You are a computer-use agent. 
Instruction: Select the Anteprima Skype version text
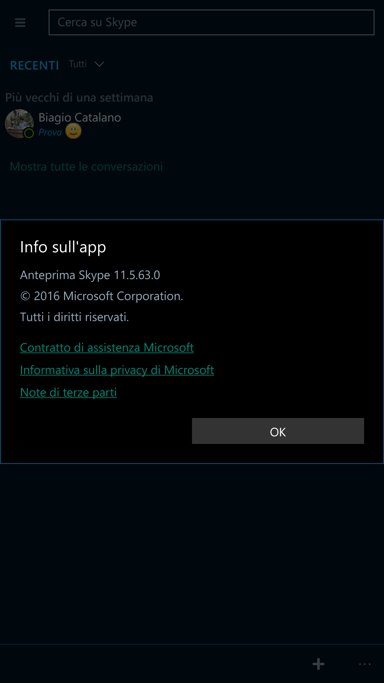(90, 275)
